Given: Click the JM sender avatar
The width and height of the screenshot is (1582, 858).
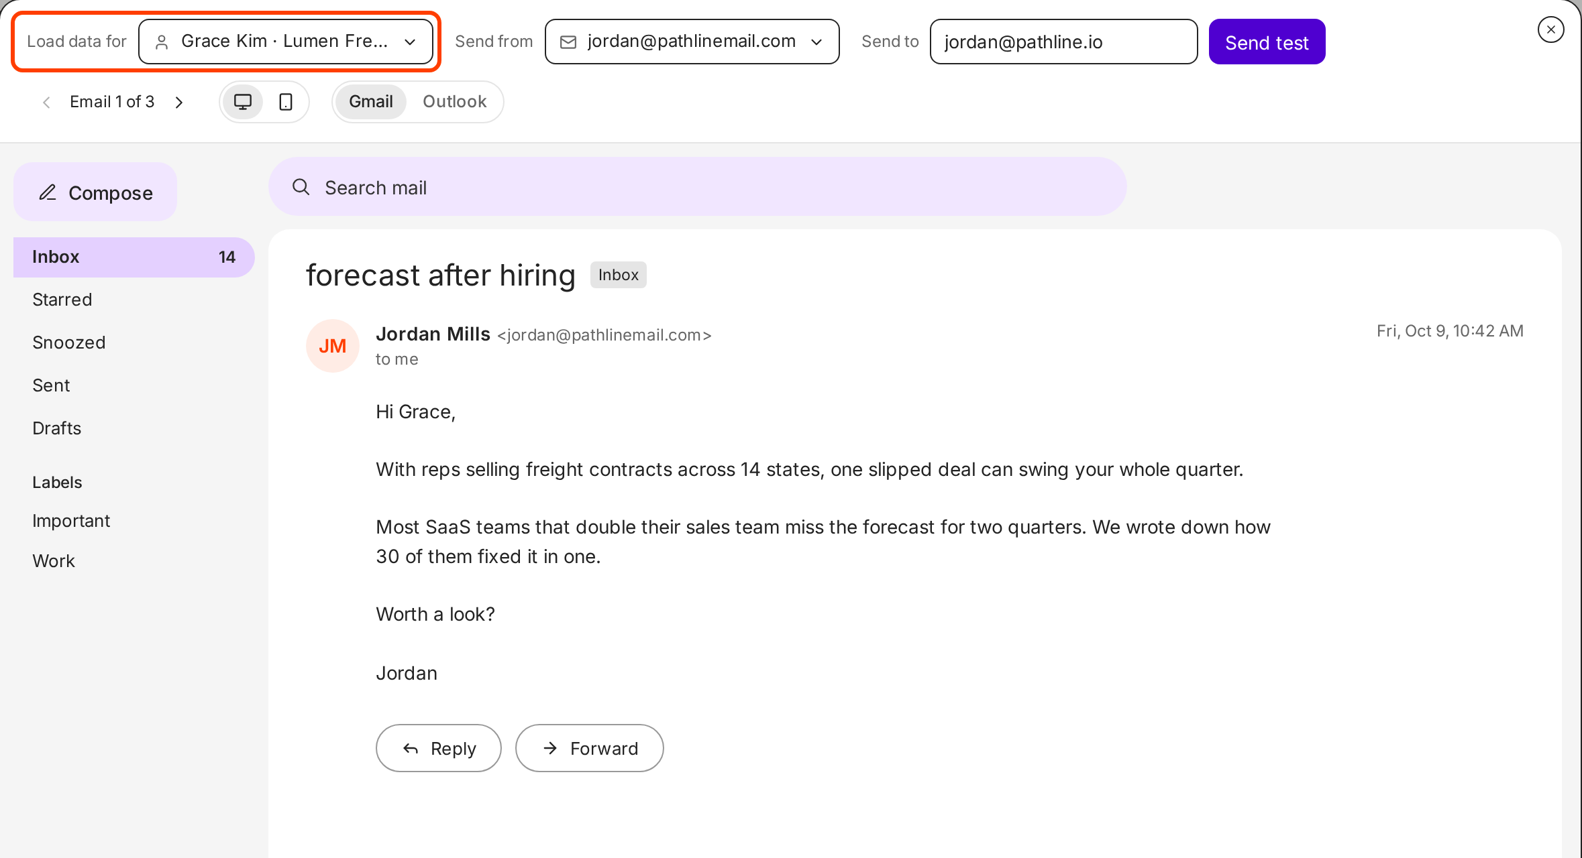Looking at the screenshot, I should tap(333, 346).
